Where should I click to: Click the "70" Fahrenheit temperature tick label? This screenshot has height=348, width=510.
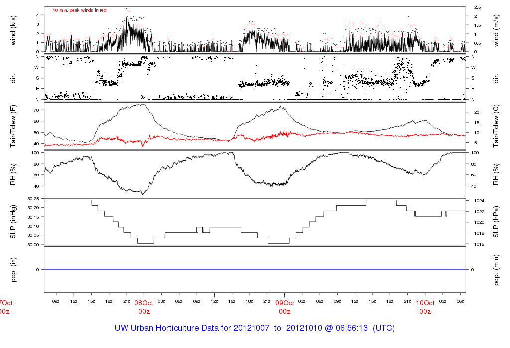pyautogui.click(x=36, y=110)
